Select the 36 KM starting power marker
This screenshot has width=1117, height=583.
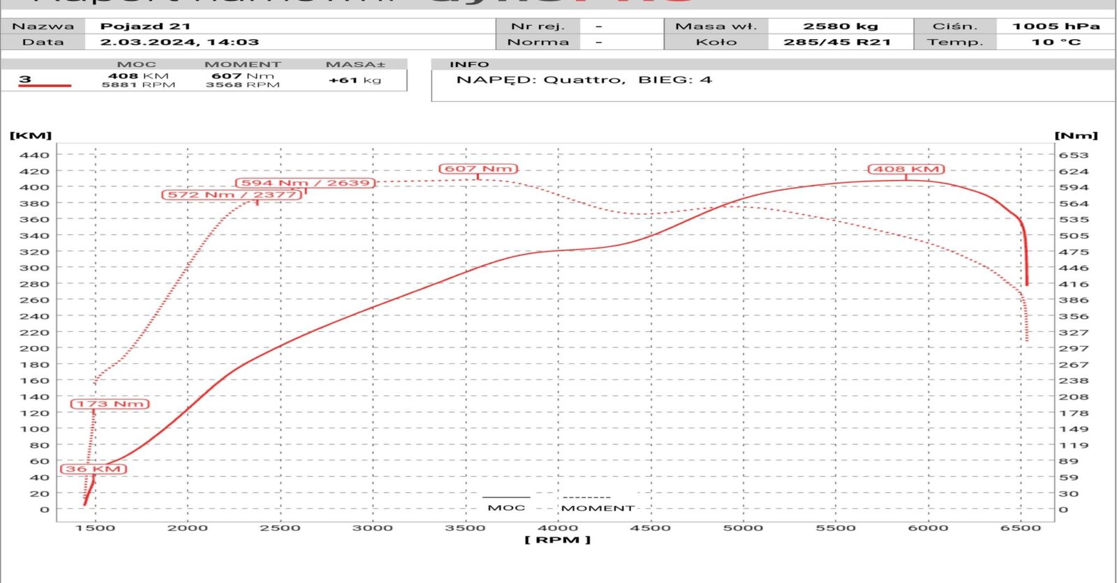pos(93,469)
